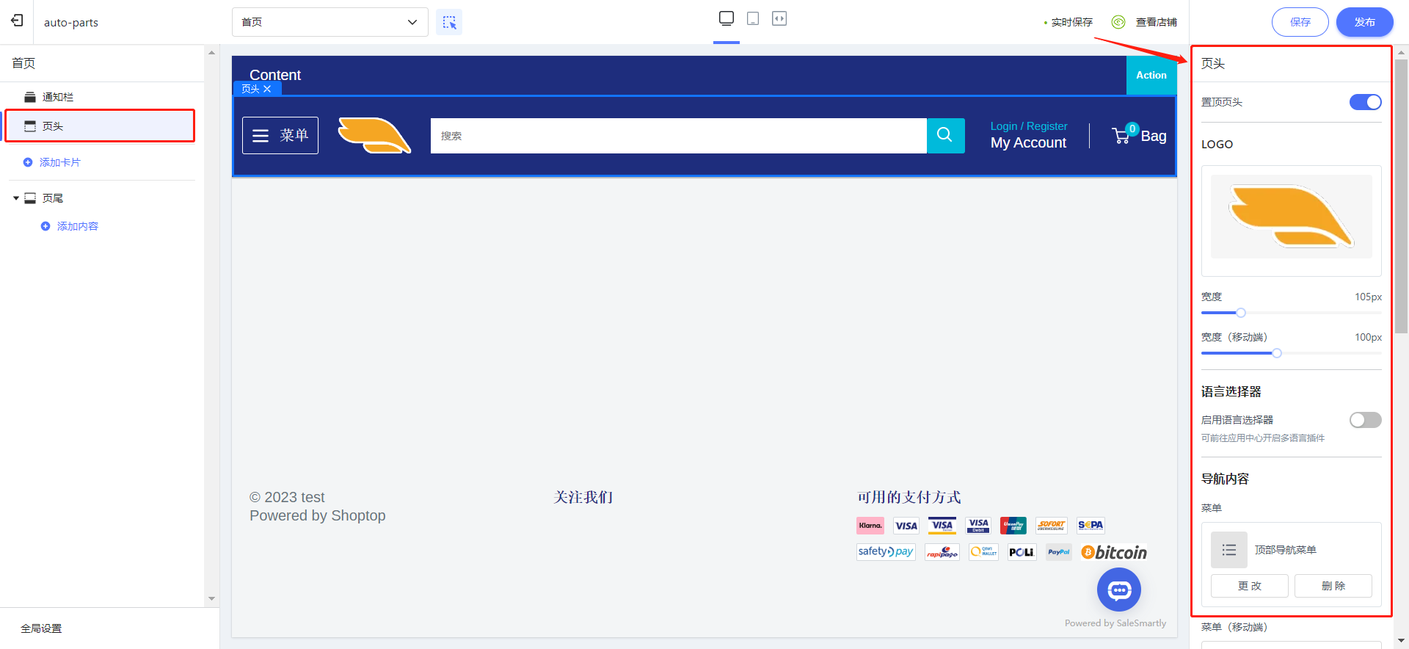Click the search magnifier button in preview
Screen dimensions: 1409x649
945,135
